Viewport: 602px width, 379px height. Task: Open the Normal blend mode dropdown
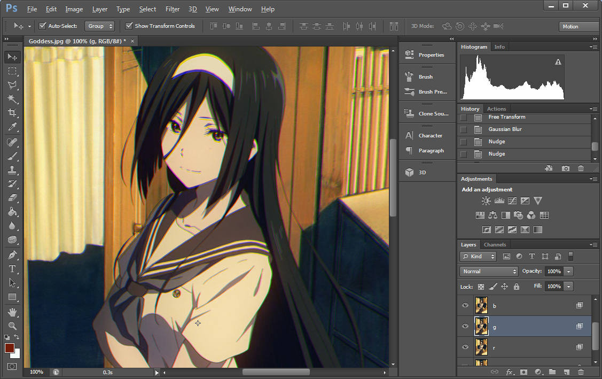click(489, 271)
